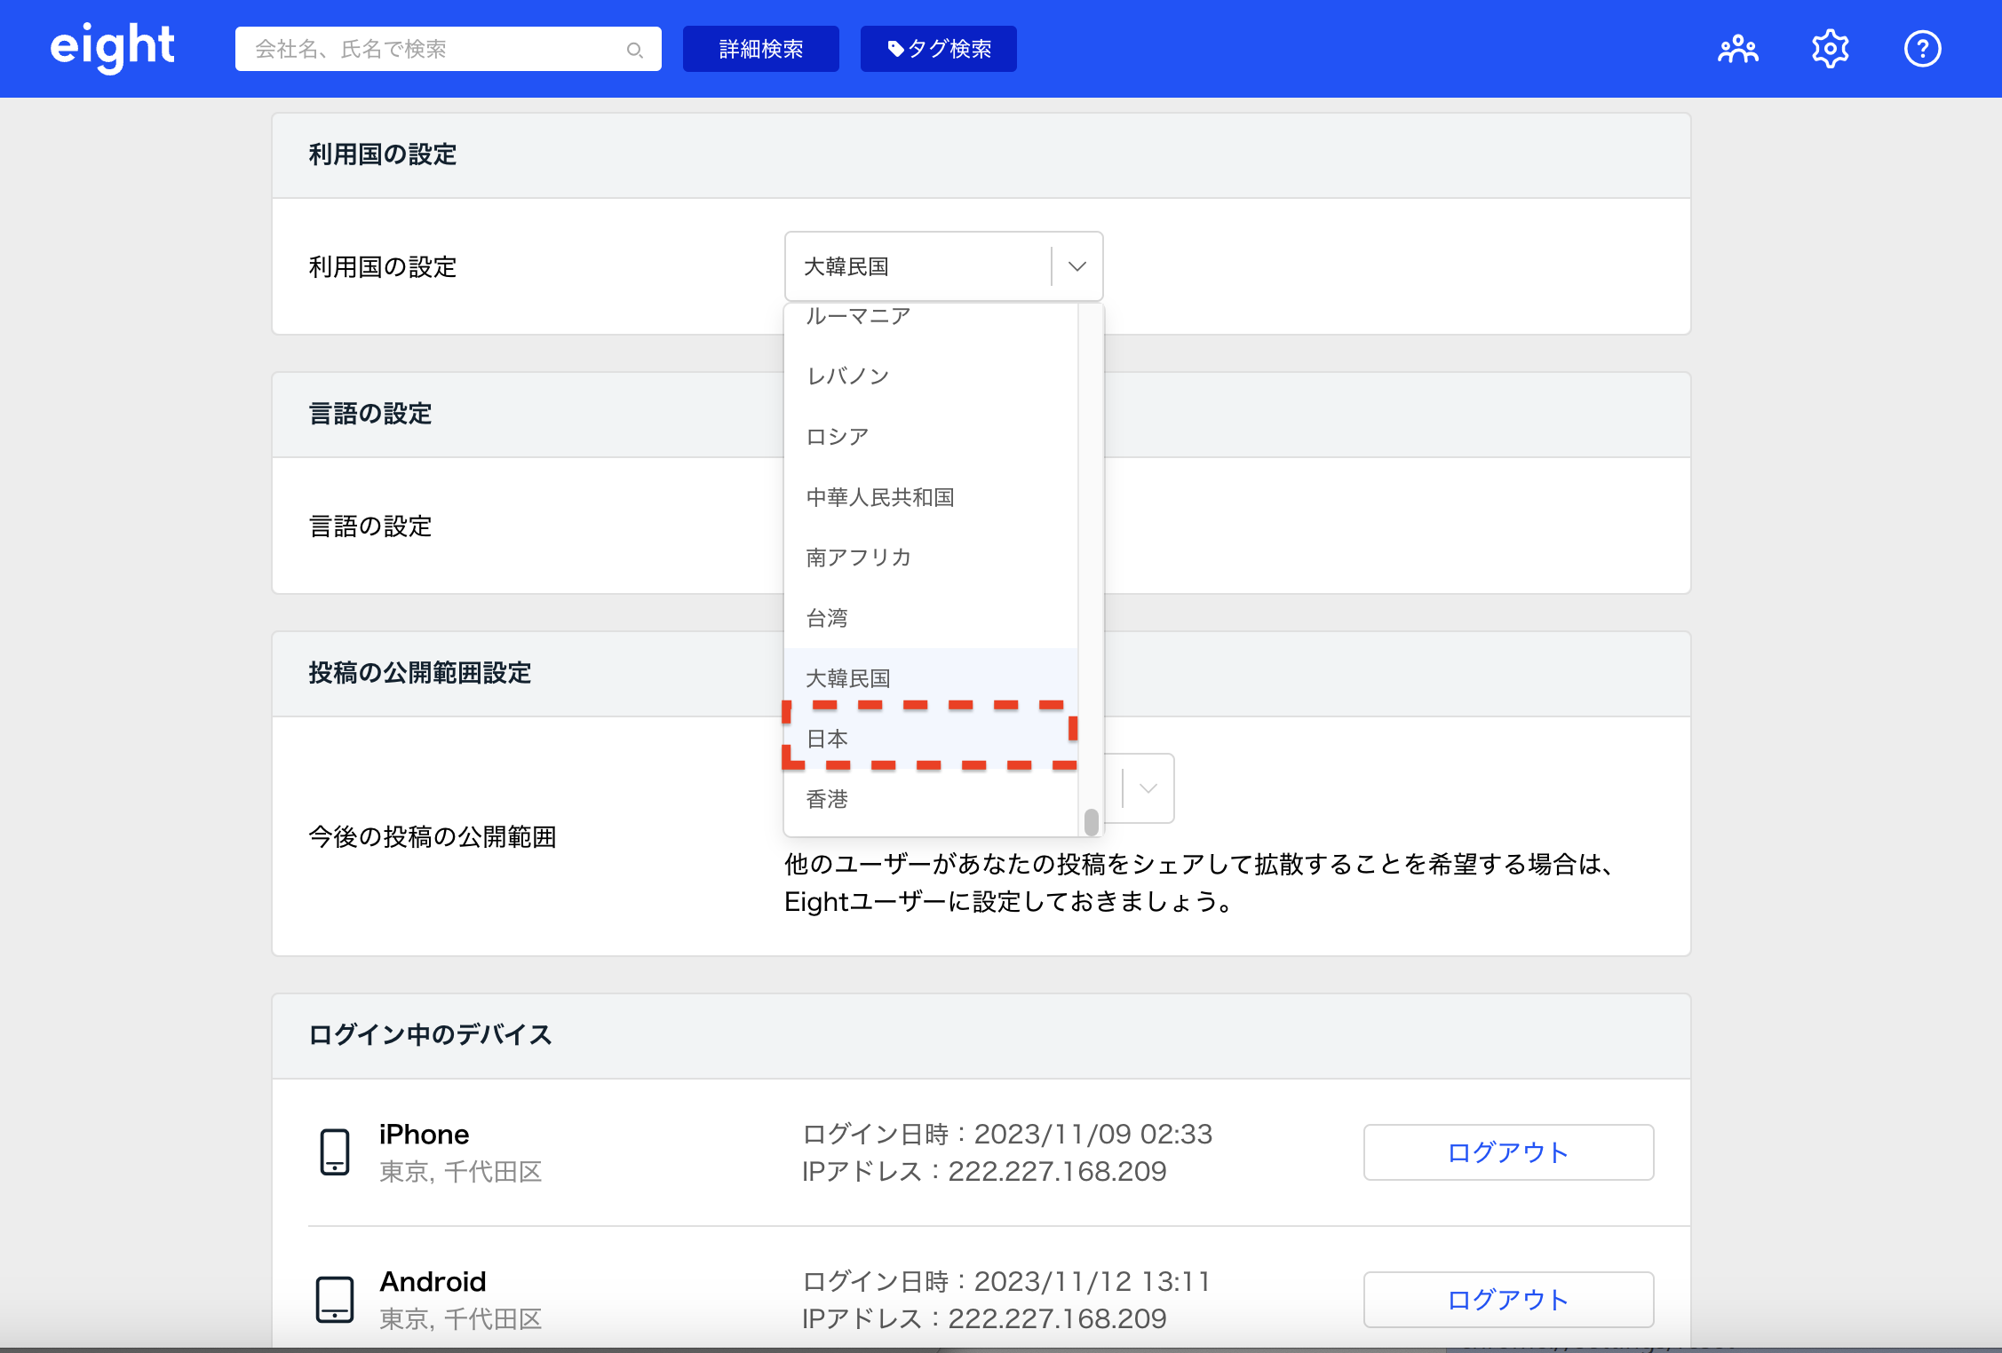
Task: Collapse the 大韓民国 country dropdown
Action: (1076, 266)
